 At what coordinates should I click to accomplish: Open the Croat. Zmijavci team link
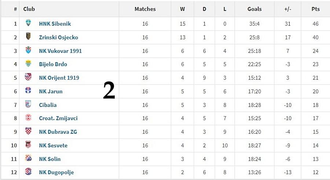tap(58, 118)
